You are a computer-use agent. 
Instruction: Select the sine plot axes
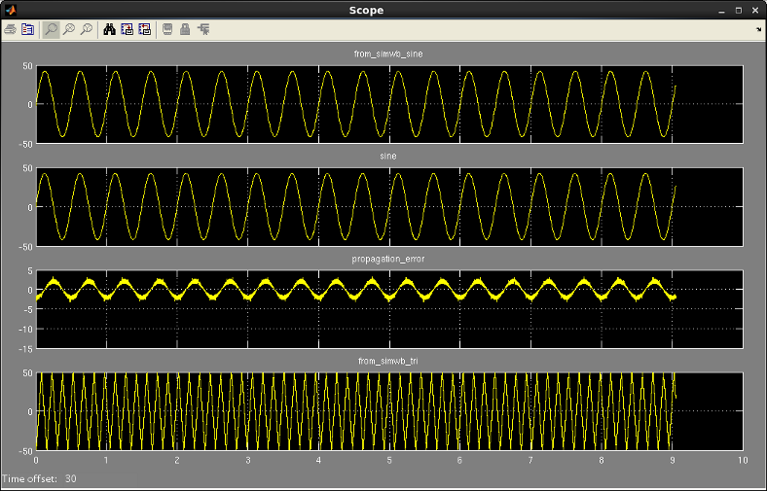[389, 207]
